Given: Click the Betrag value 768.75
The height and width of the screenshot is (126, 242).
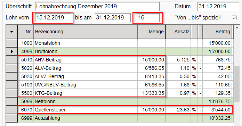Looking at the screenshot, I should (223, 60).
